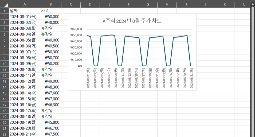Viewport: 255px width, 137px height.
Task: Click the 2024/08/01(목) axis label
Action: point(88,78)
